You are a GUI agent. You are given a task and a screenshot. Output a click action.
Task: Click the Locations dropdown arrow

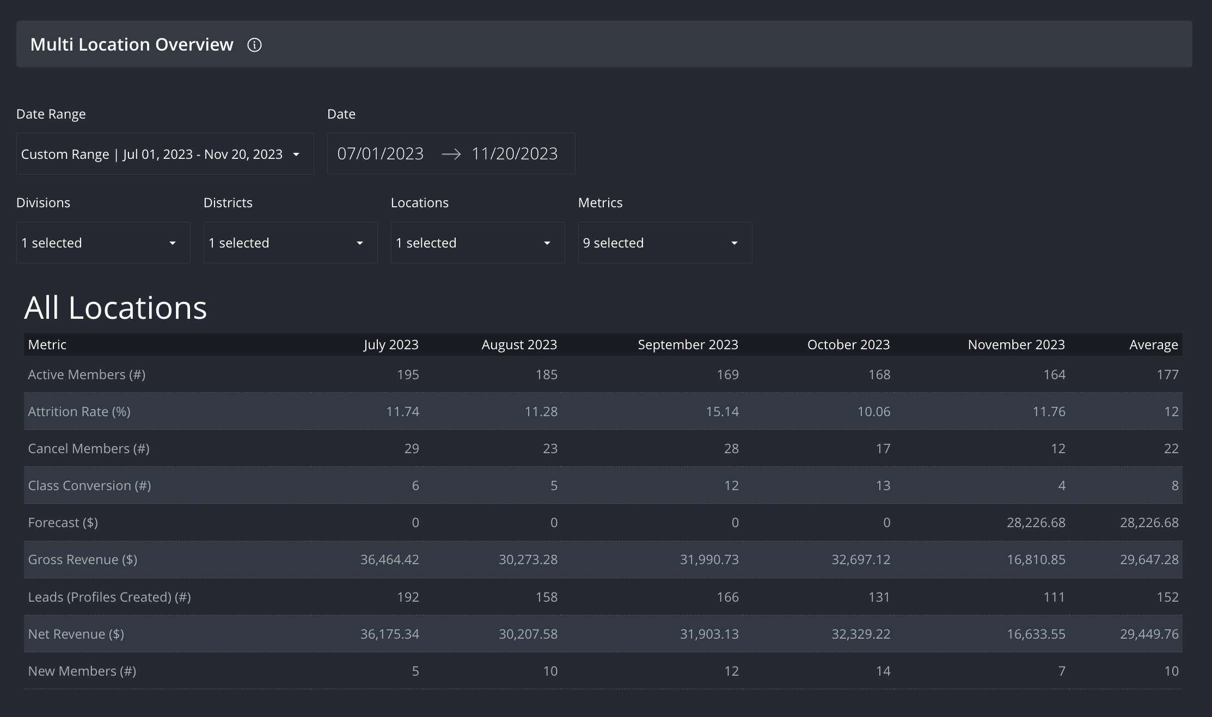pos(547,243)
